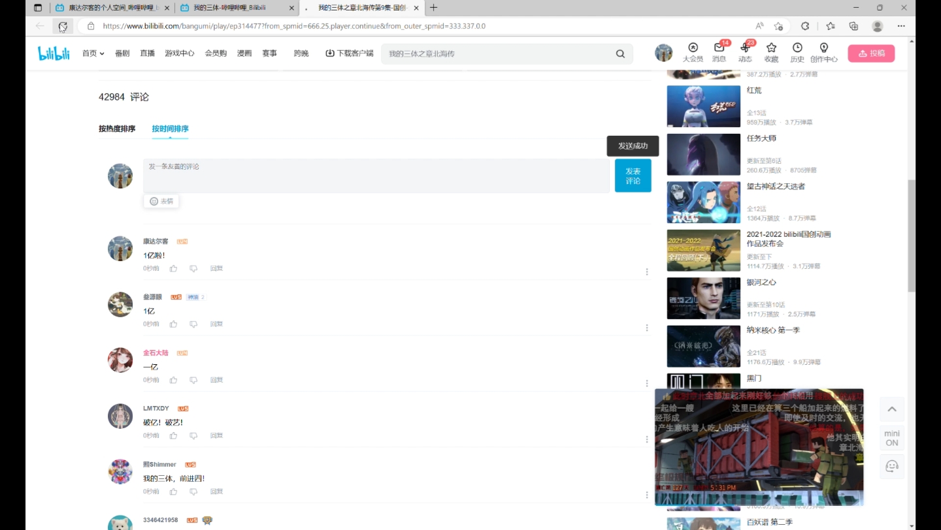Click the user avatar in header
This screenshot has width=941, height=530.
coord(664,53)
